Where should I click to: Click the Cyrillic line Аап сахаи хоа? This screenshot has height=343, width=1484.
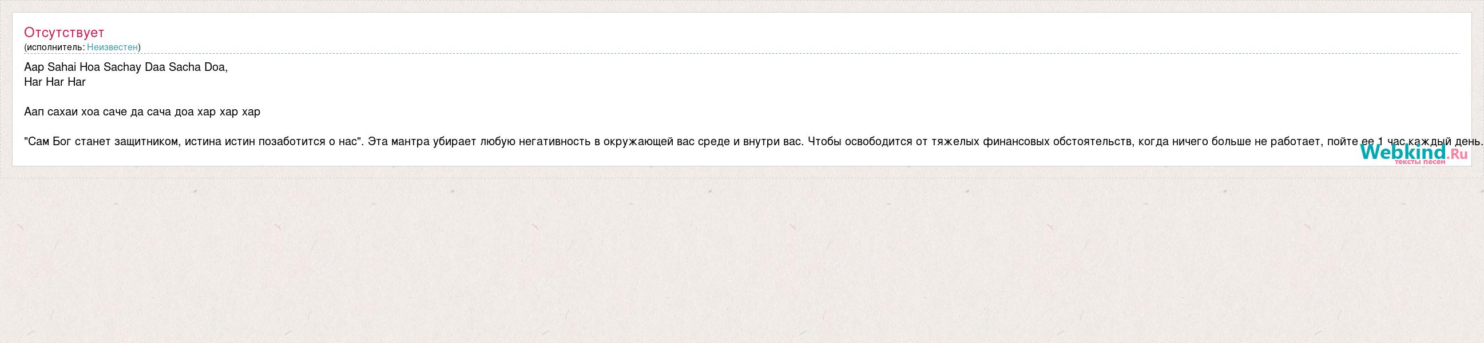pyautogui.click(x=142, y=111)
